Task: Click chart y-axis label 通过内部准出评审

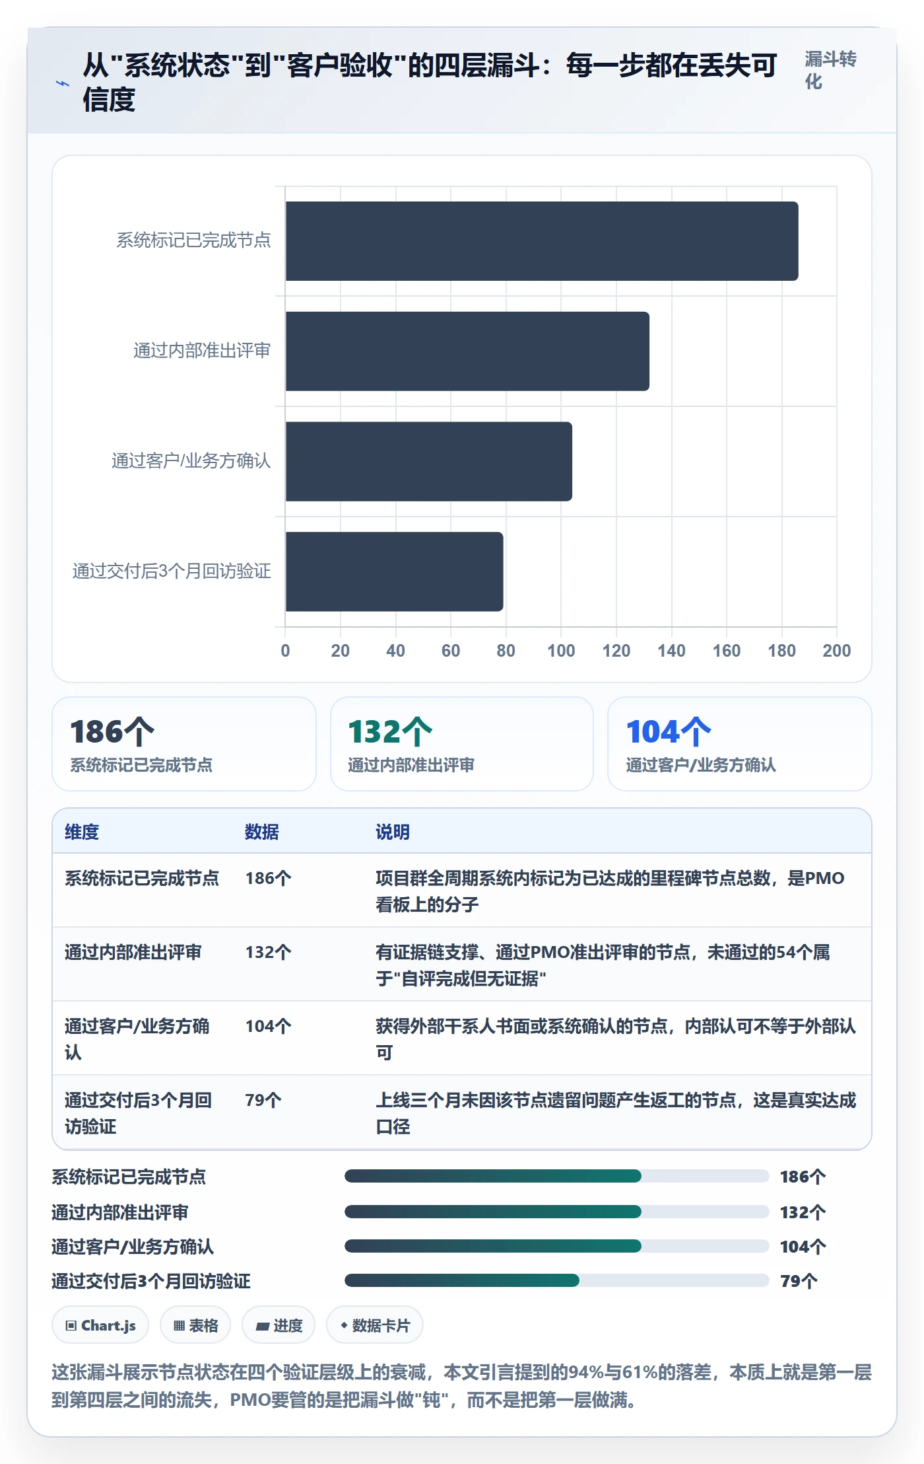Action: tap(203, 350)
